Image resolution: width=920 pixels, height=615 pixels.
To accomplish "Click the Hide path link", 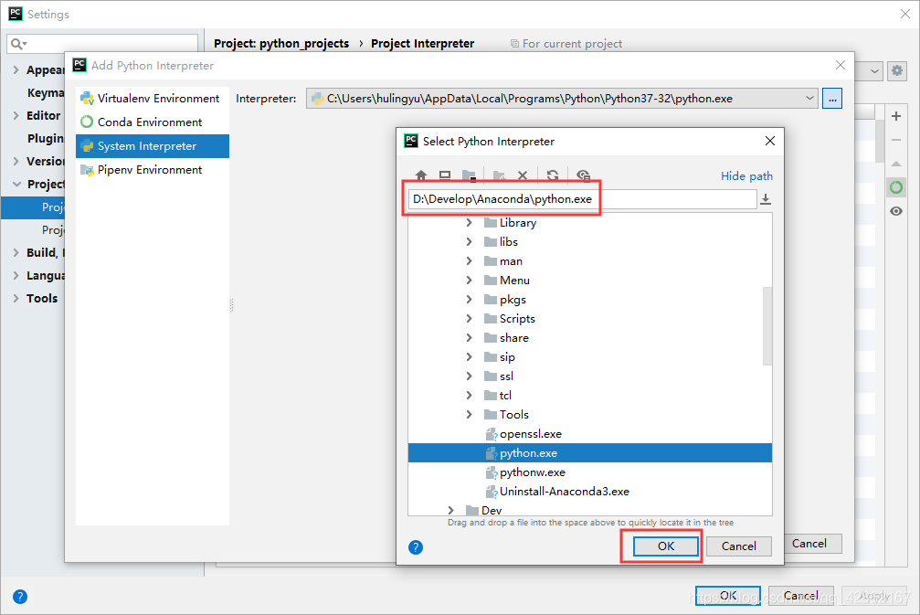I will [746, 176].
